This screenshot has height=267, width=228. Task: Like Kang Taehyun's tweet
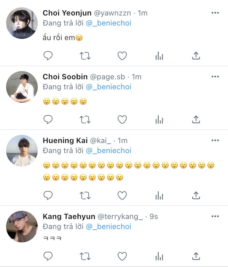pos(122,256)
